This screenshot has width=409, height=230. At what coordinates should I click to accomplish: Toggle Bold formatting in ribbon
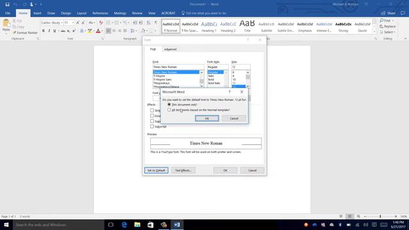43,31
